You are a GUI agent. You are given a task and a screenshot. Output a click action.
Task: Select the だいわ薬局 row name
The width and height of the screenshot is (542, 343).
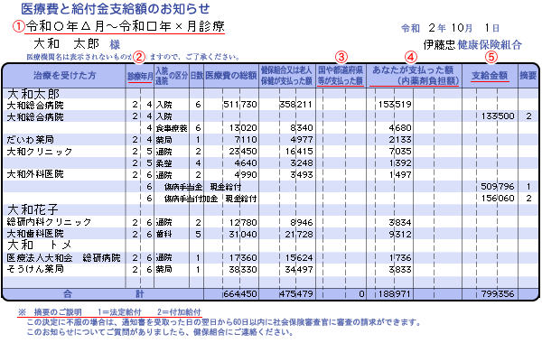[x=31, y=140]
